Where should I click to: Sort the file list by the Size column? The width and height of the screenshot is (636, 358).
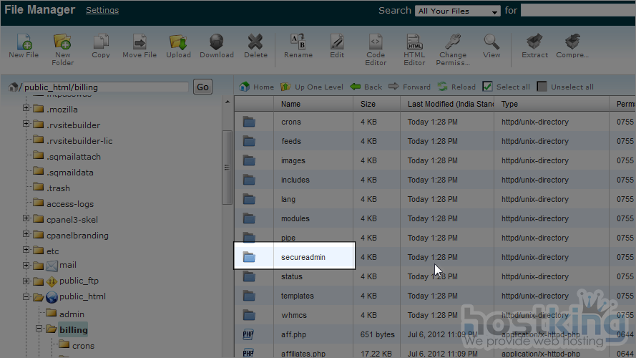pos(368,104)
